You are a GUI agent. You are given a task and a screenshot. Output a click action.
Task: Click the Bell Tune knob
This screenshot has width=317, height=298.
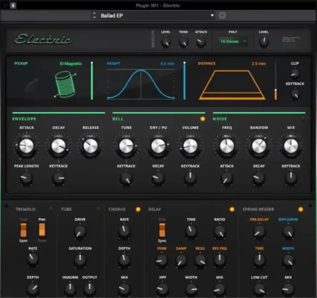[x=126, y=146]
